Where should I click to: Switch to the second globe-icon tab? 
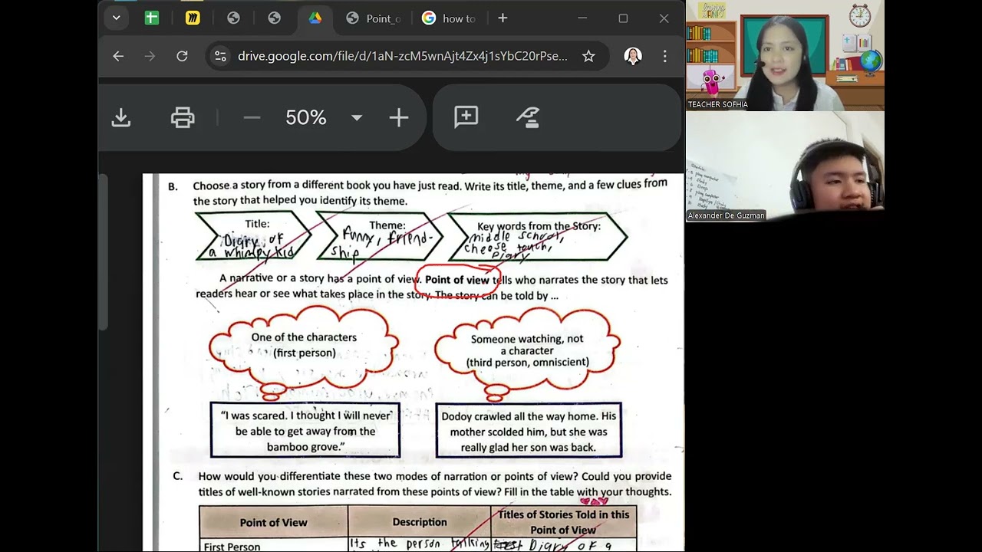point(275,18)
